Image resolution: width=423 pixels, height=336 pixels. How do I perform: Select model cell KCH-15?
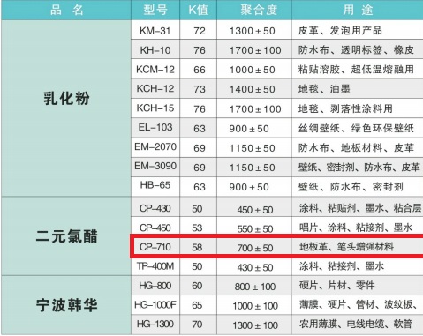[x=155, y=108]
